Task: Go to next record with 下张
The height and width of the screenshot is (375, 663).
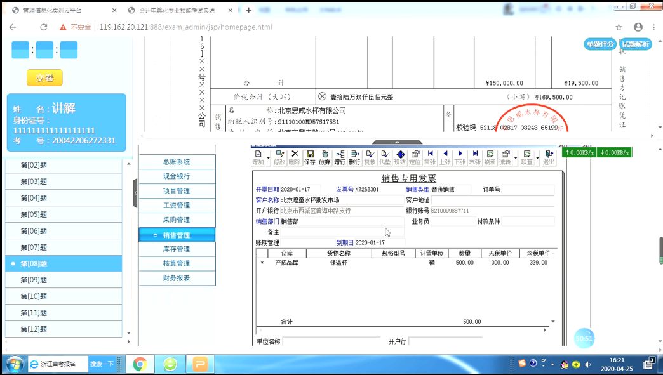Action: (x=460, y=157)
